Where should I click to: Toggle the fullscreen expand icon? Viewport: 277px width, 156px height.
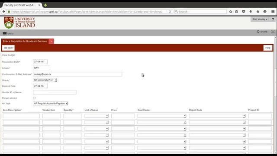[x=273, y=32]
